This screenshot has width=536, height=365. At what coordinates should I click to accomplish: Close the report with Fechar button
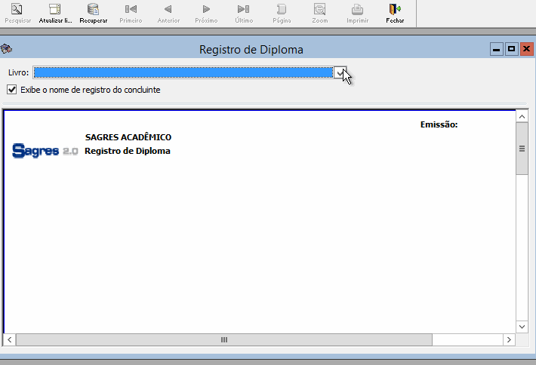pyautogui.click(x=394, y=10)
